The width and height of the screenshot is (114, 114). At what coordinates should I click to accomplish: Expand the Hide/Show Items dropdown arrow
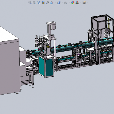[69, 3]
